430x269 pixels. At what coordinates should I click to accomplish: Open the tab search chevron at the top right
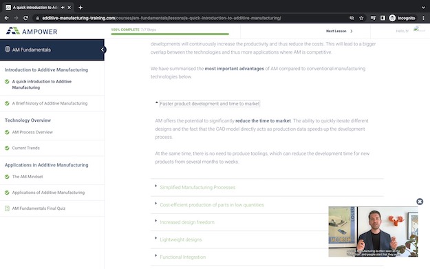tap(423, 8)
